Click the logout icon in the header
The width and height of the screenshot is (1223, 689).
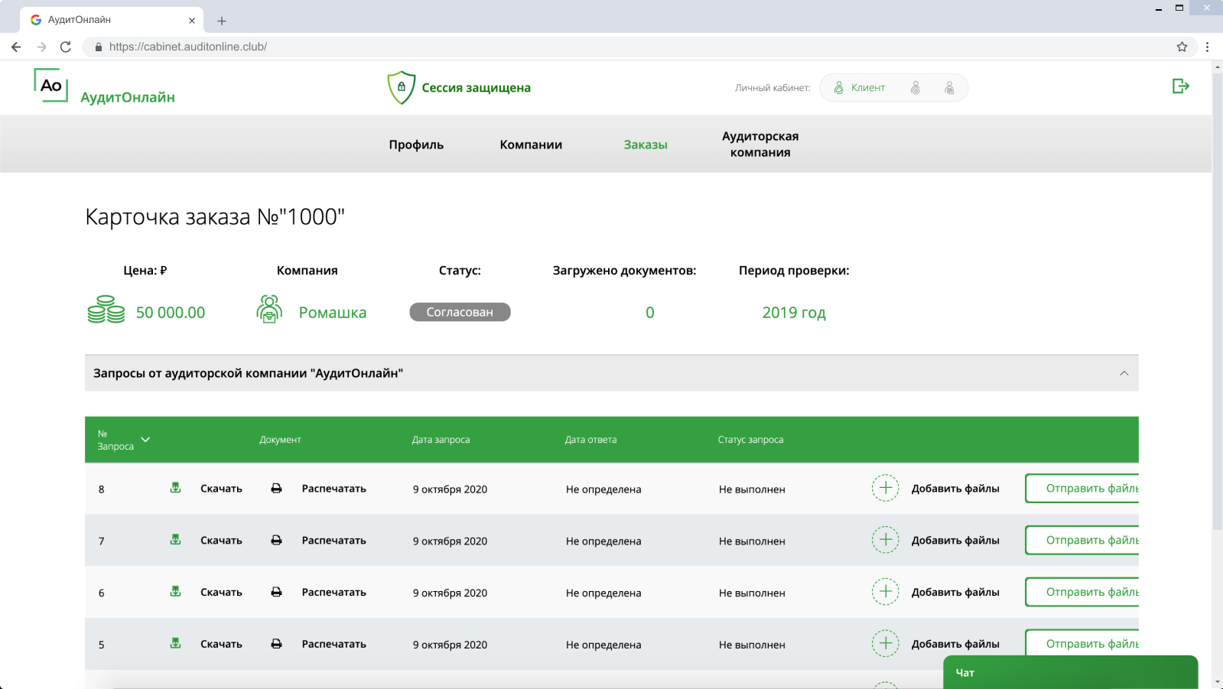point(1181,86)
